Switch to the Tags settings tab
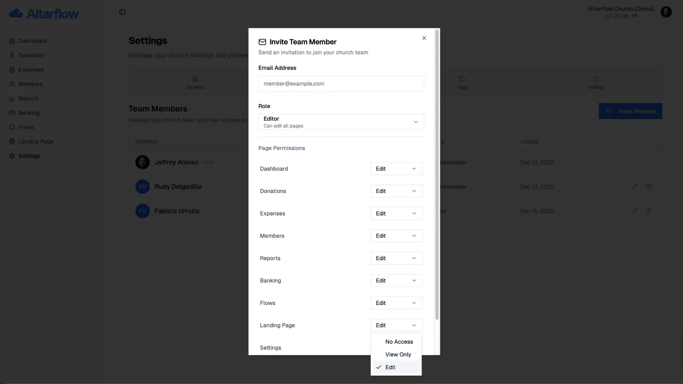The width and height of the screenshot is (683, 384). coord(461,82)
